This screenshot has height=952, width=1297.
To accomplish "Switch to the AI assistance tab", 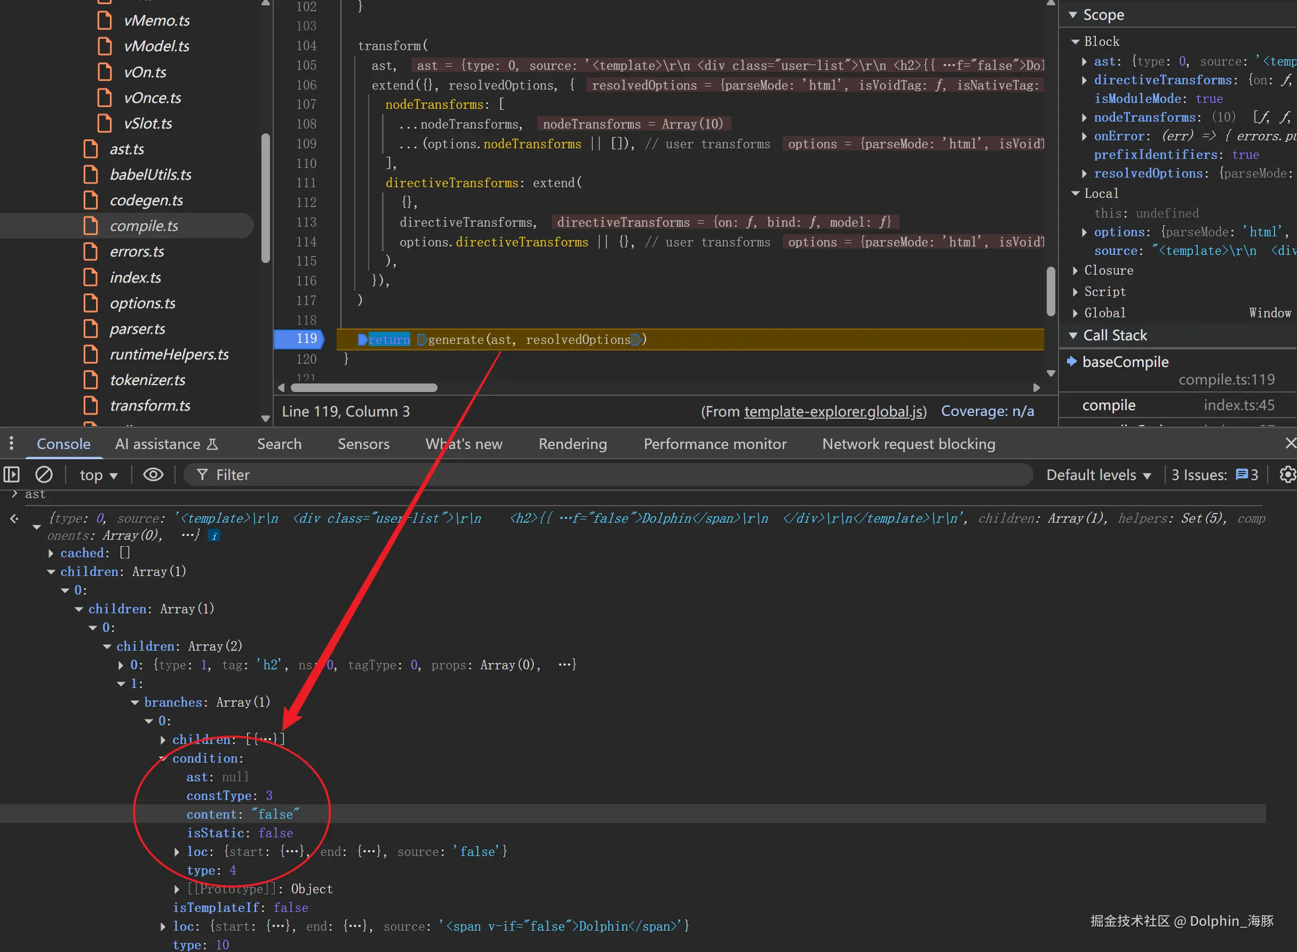I will coord(166,444).
